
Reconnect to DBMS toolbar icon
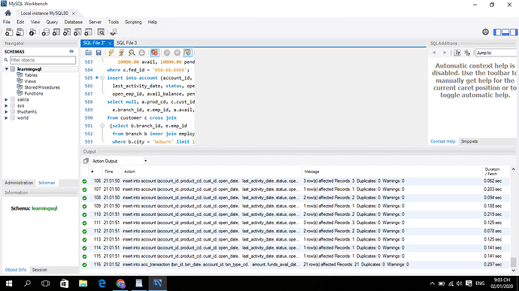pyautogui.click(x=114, y=32)
